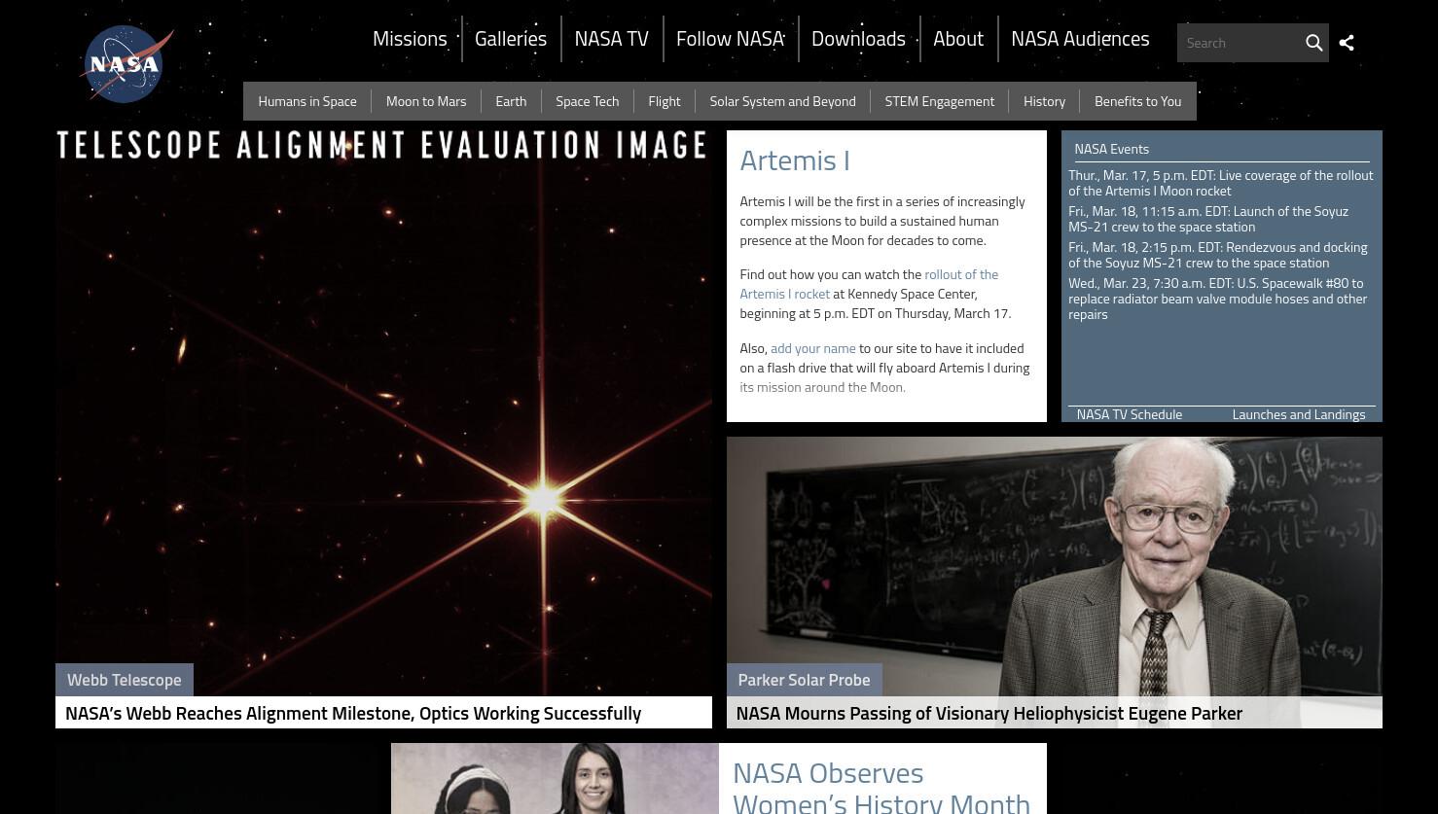
Task: Select the Benefits to You topic
Action: pyautogui.click(x=1138, y=101)
